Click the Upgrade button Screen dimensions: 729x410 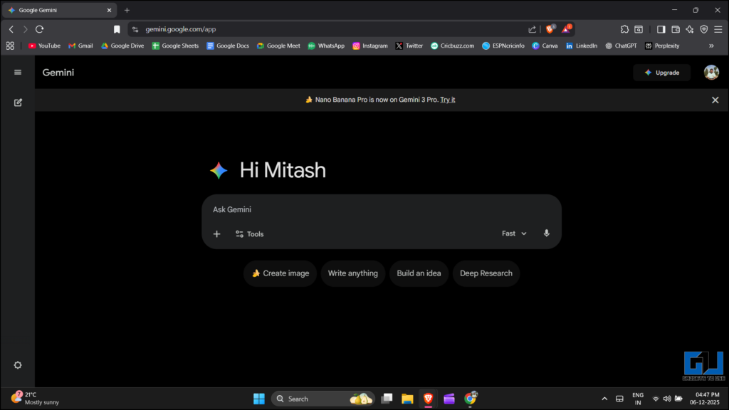[x=661, y=72]
